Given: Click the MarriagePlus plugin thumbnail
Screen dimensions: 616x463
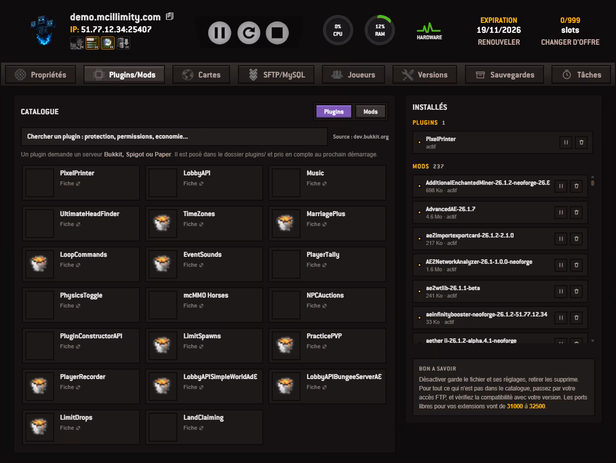Looking at the screenshot, I should 286,224.
